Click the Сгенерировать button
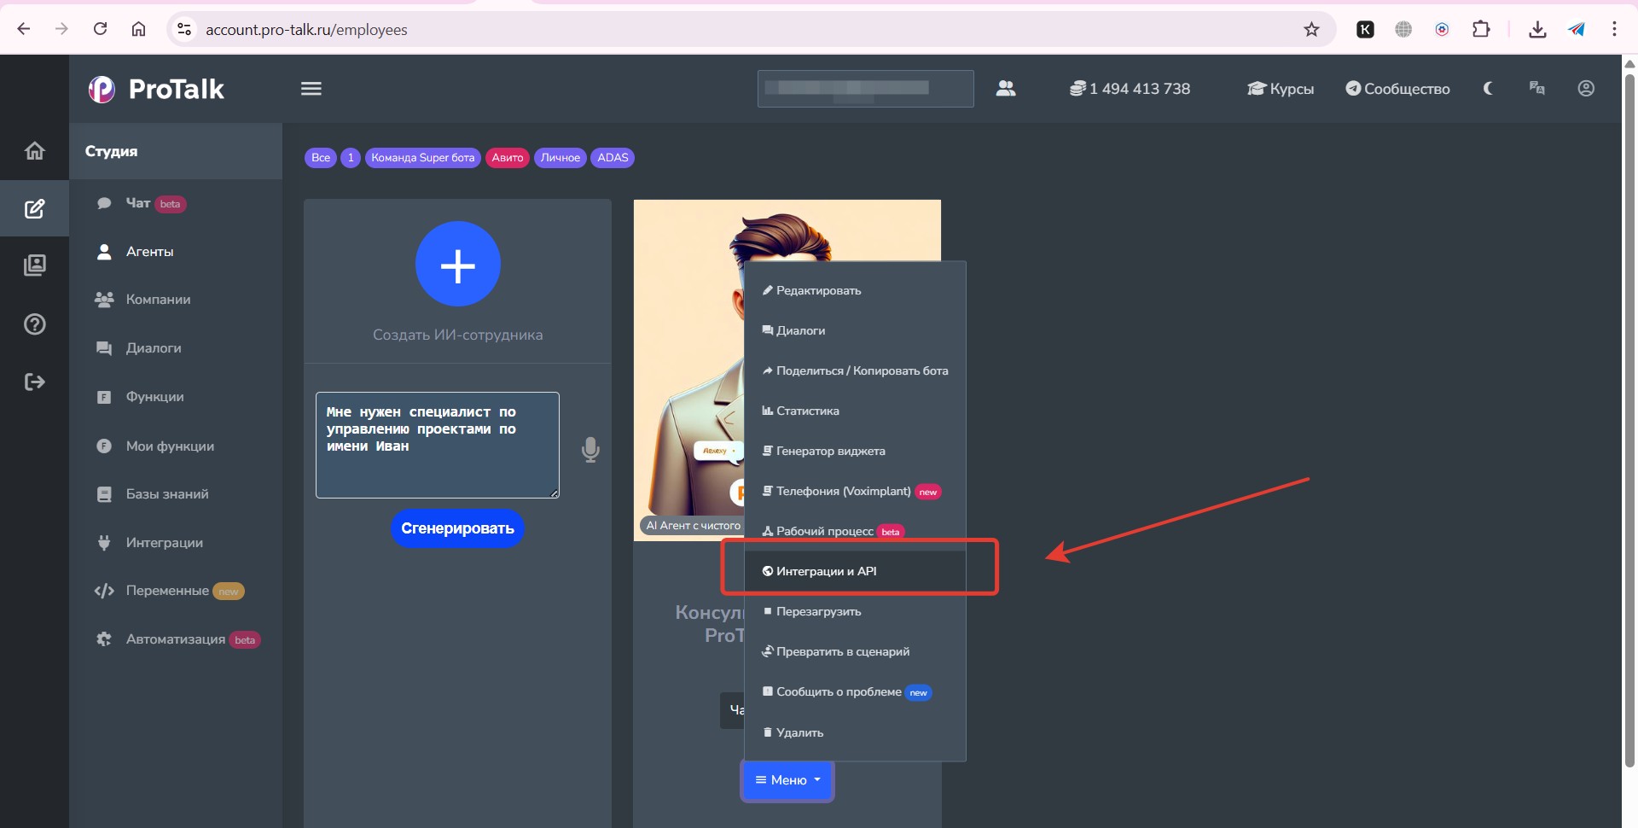The height and width of the screenshot is (828, 1638). coord(457,528)
